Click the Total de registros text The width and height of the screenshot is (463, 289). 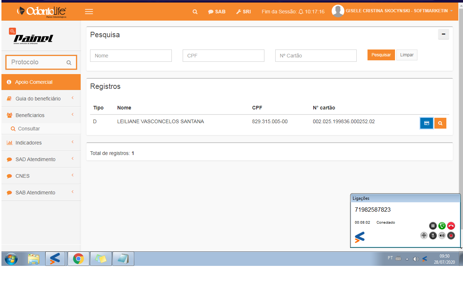[112, 153]
